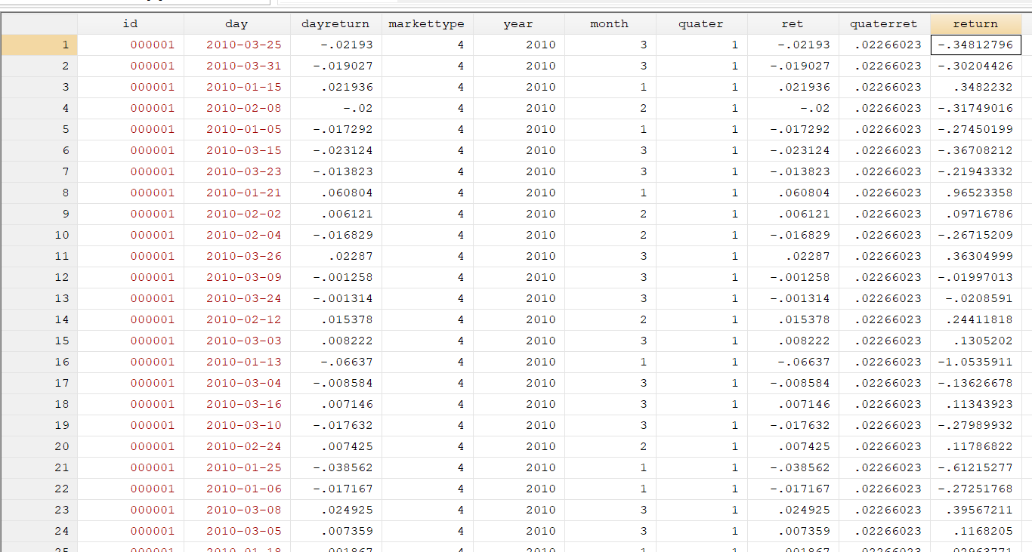Select row number 6 header
This screenshot has width=1032, height=552.
tap(39, 150)
